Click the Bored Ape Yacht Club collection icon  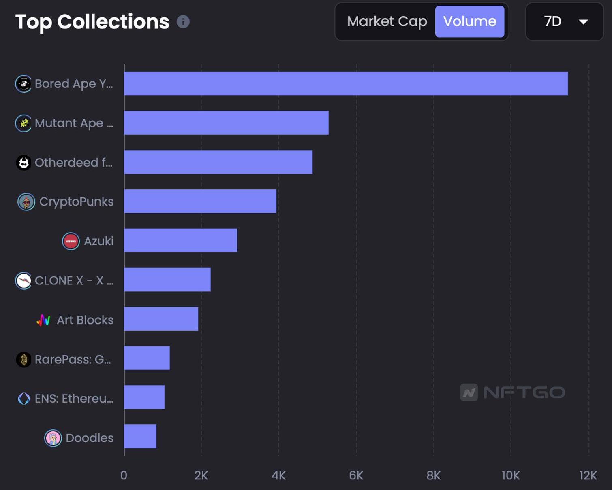coord(24,84)
